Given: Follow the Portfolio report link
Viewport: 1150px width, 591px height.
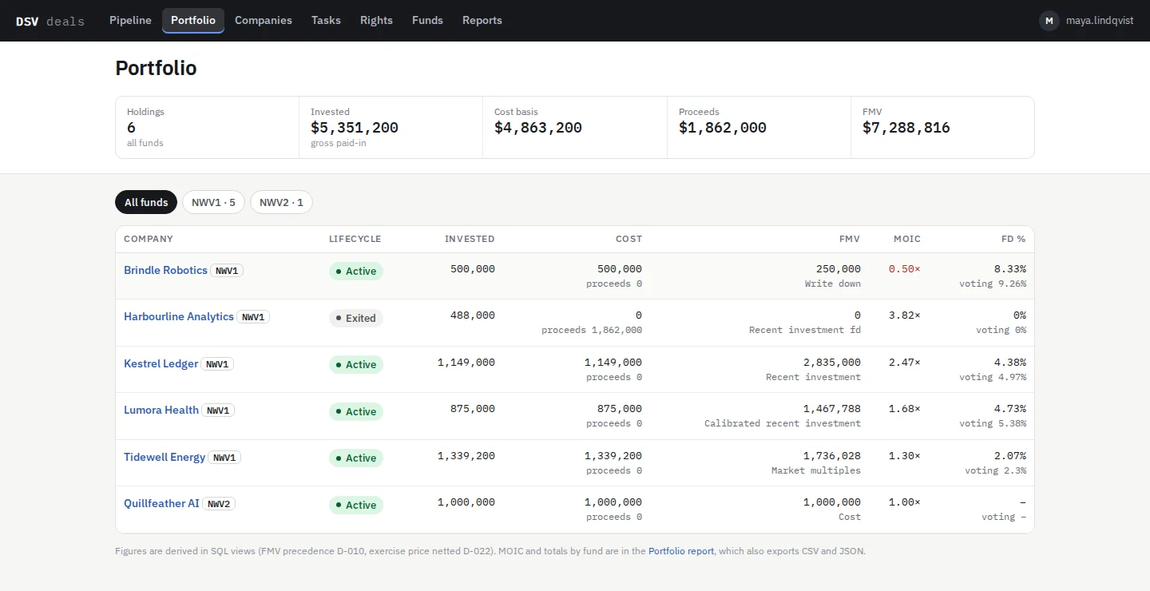Looking at the screenshot, I should 681,551.
